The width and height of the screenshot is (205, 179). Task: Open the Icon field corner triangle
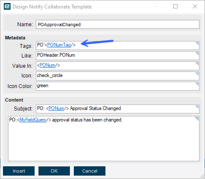coord(197,74)
